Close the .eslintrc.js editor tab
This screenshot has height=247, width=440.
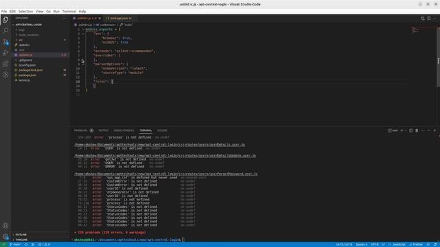(100, 19)
